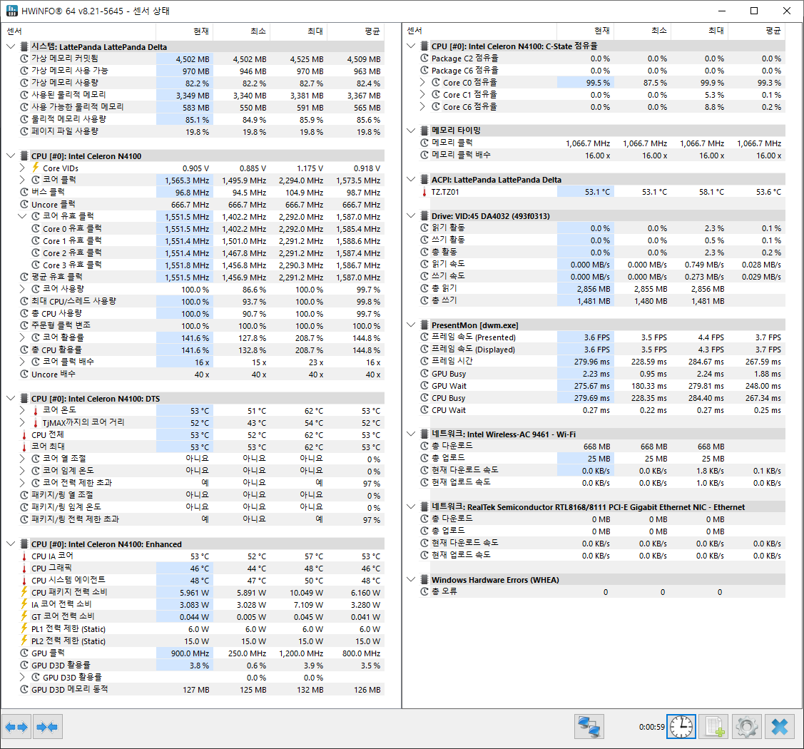Expand the Core C0 점유율 row

click(422, 82)
